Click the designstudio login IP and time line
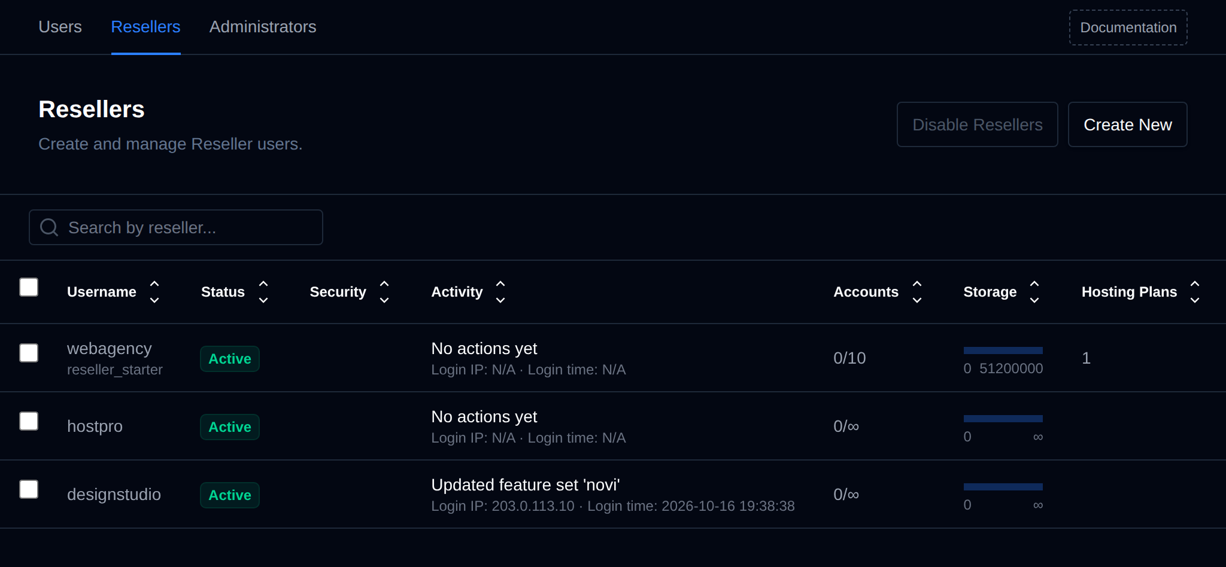Screen dimensions: 1226x567 pyautogui.click(x=613, y=506)
